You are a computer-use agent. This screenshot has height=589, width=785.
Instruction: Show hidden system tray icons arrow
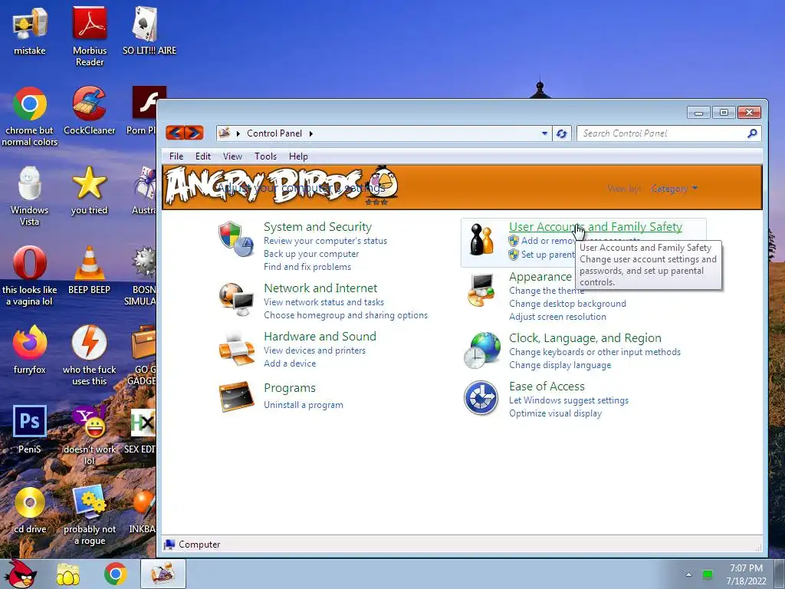[x=689, y=574]
